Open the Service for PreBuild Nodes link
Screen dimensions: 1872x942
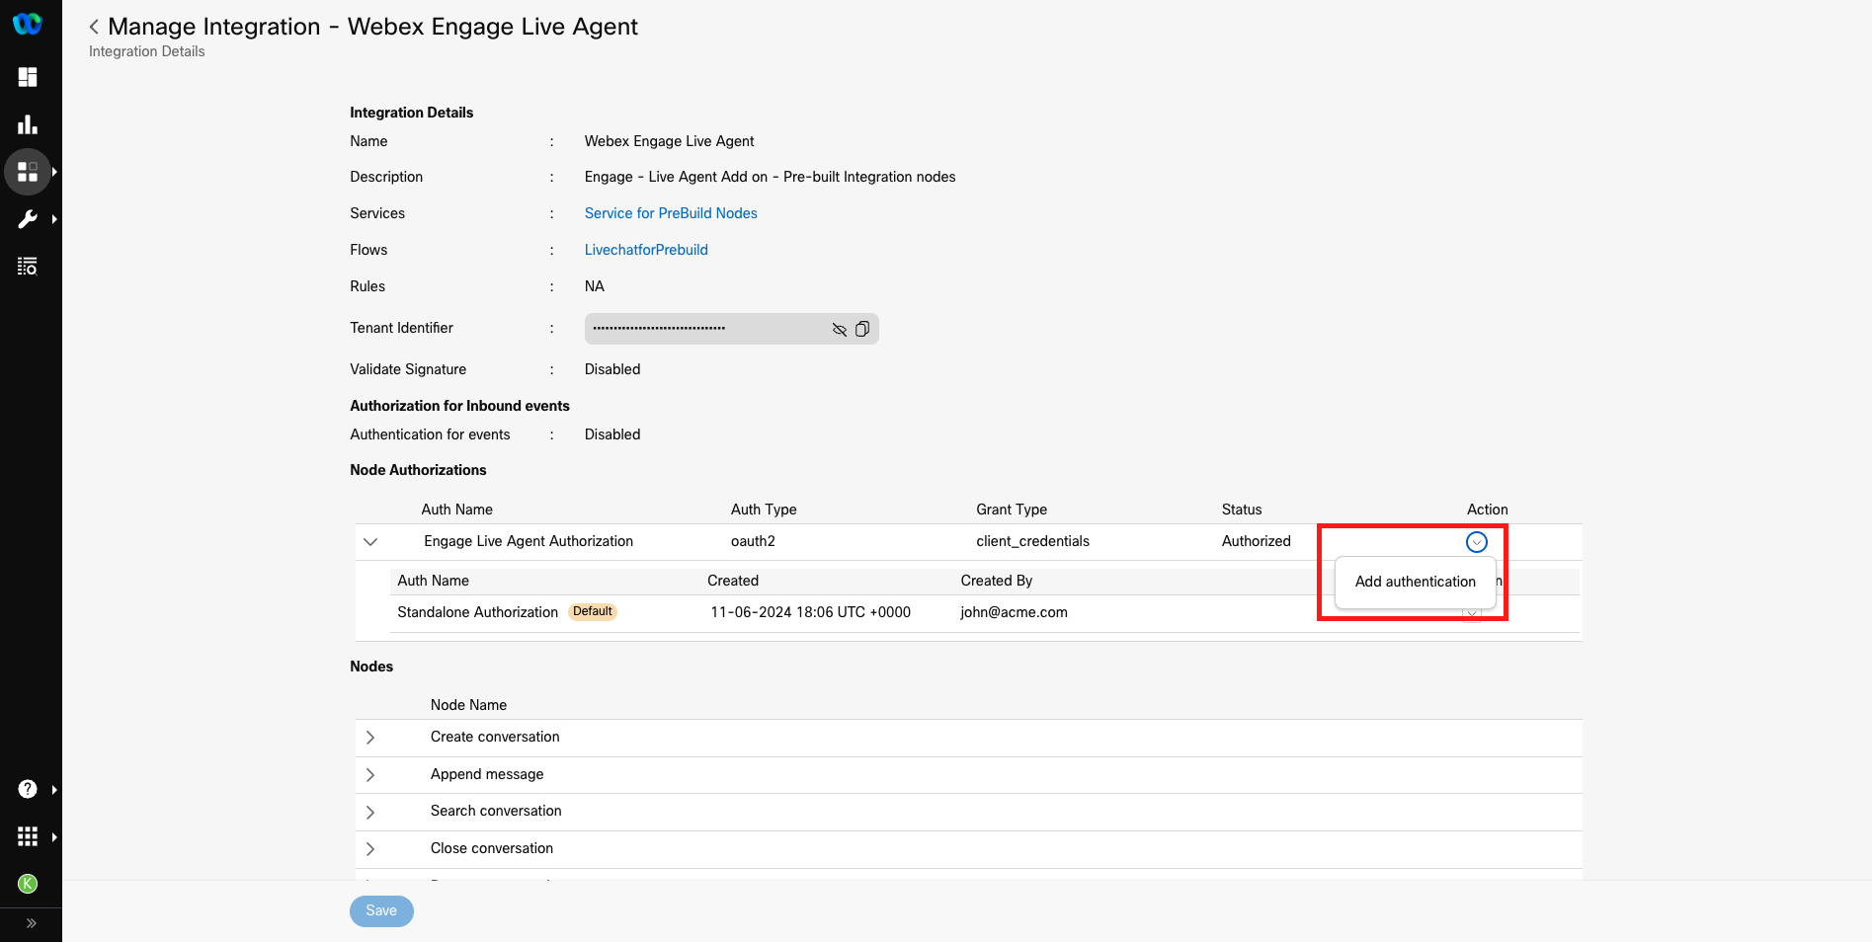(x=671, y=213)
